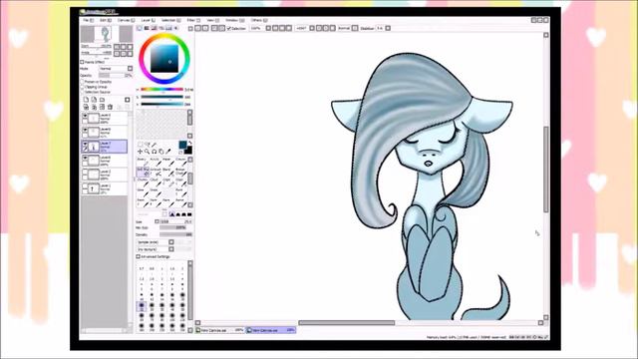The width and height of the screenshot is (638, 359).
Task: Show the color mixer panel icon
Action: [161, 28]
